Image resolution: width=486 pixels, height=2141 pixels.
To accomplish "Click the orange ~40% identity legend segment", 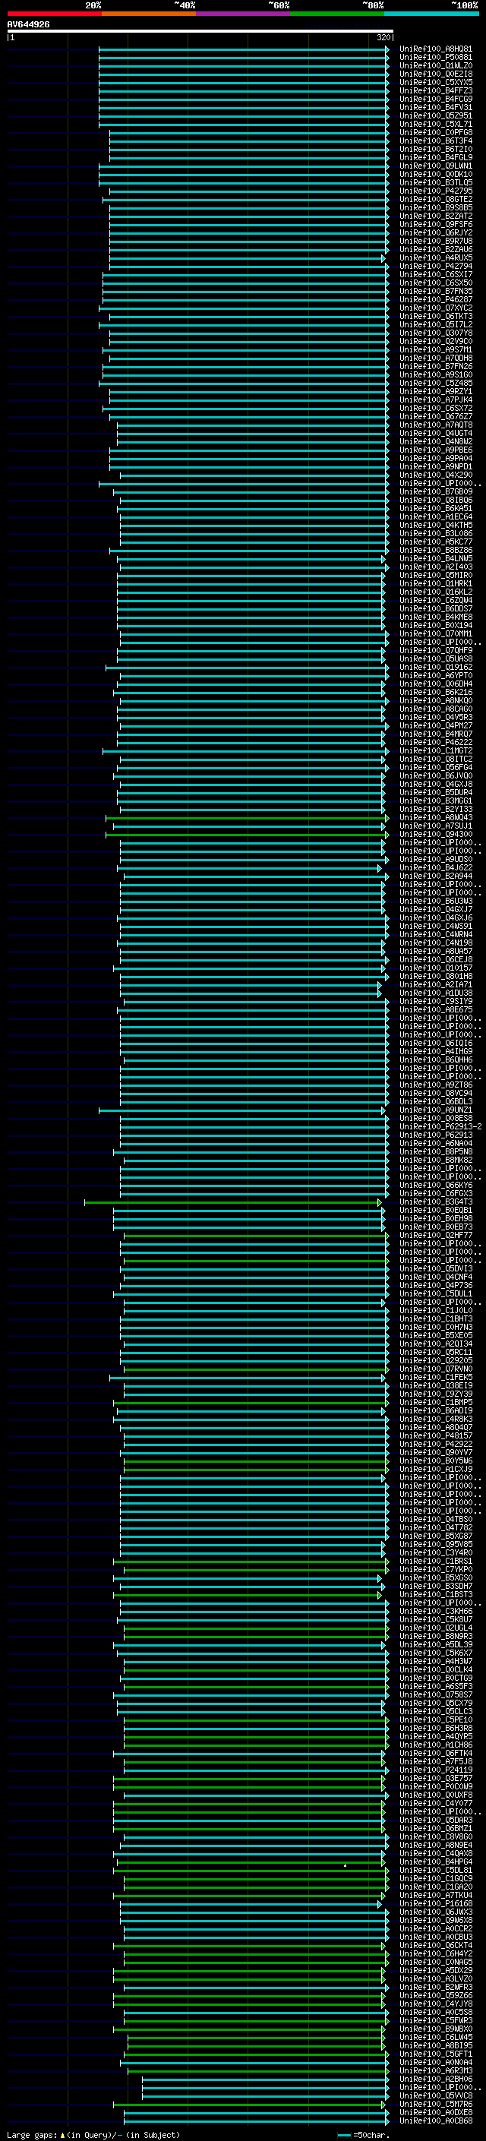I will click(x=149, y=14).
